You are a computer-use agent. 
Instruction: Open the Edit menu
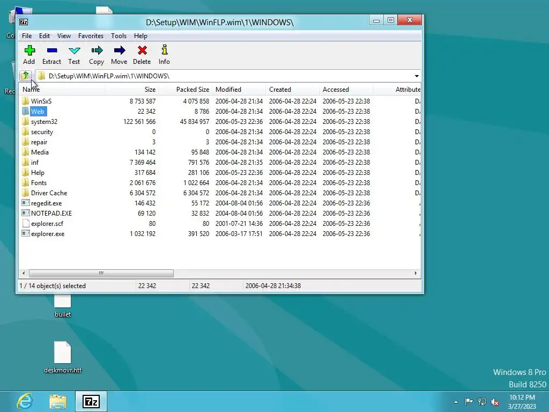(x=44, y=36)
